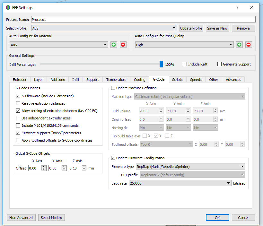Click the Cancel button

[243, 217]
